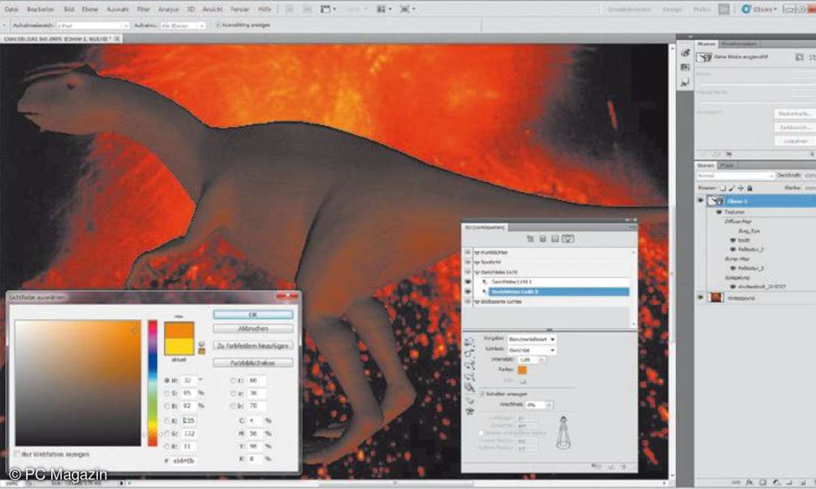This screenshot has width=816, height=489.
Task: Toggle visibility of the selected 3D layer
Action: tap(700, 201)
